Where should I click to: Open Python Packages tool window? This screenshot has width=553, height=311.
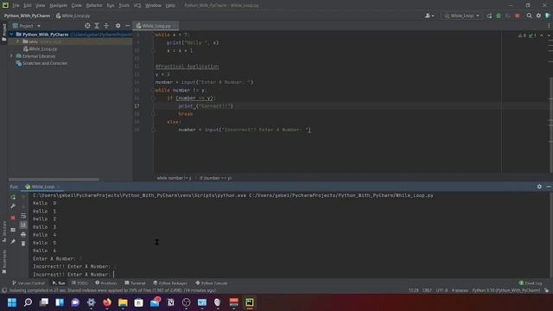coord(170,283)
